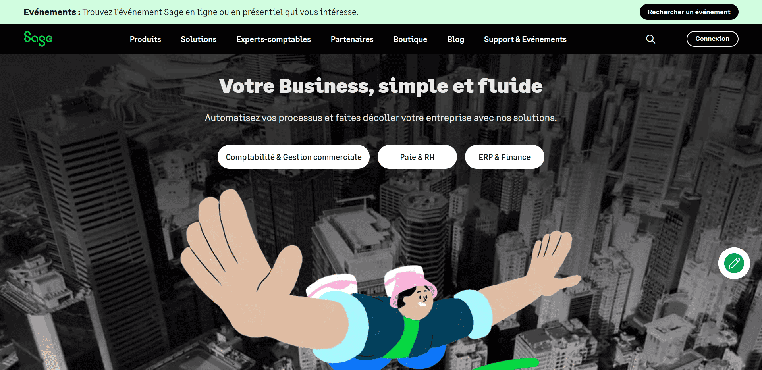This screenshot has width=762, height=370.
Task: Click the Votre Business headline
Action: pyautogui.click(x=381, y=86)
